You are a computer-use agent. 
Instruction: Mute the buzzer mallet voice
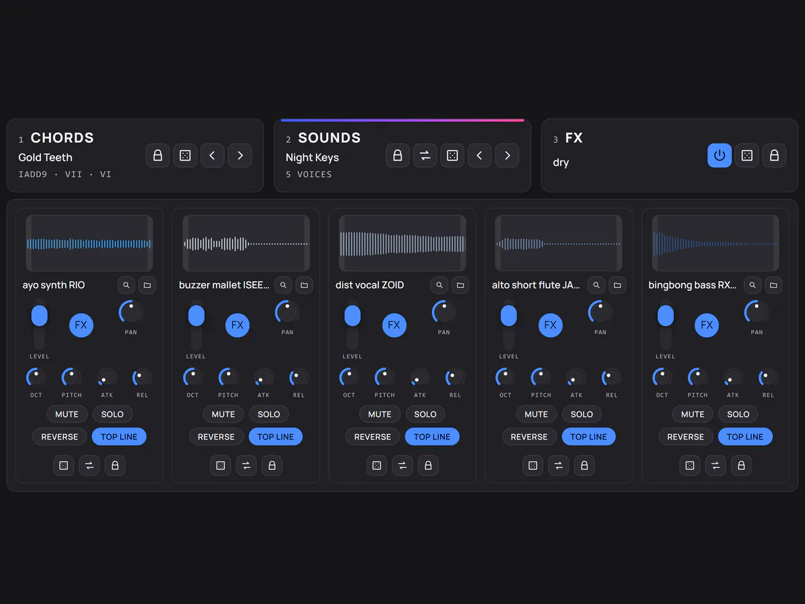pos(223,414)
